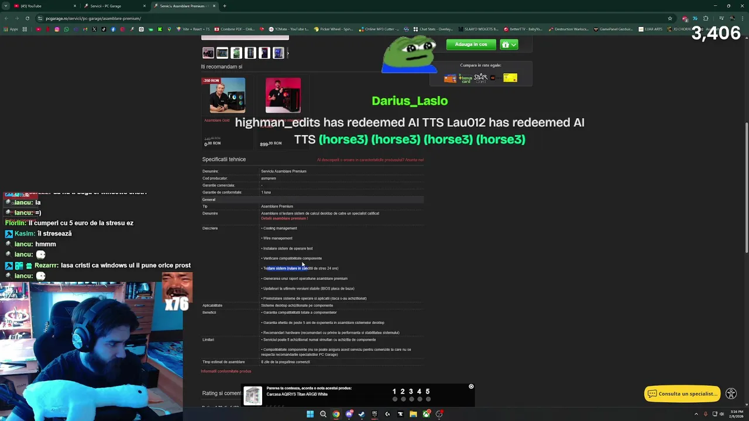Open the GamePanel Gazduire bookmark
Viewport: 749px width, 421px height.
click(614, 29)
